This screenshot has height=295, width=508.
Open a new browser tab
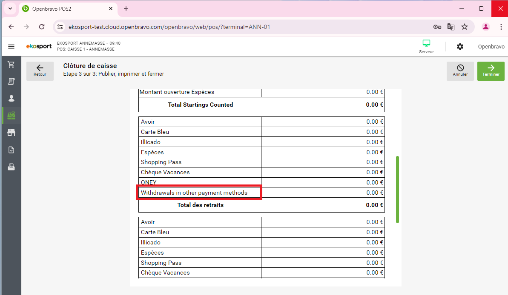tap(126, 9)
